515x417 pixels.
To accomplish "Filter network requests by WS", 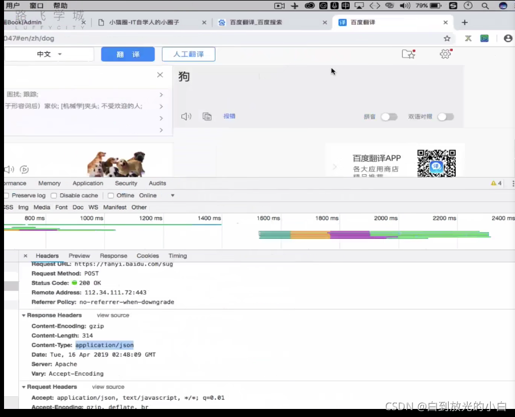I will (x=93, y=207).
